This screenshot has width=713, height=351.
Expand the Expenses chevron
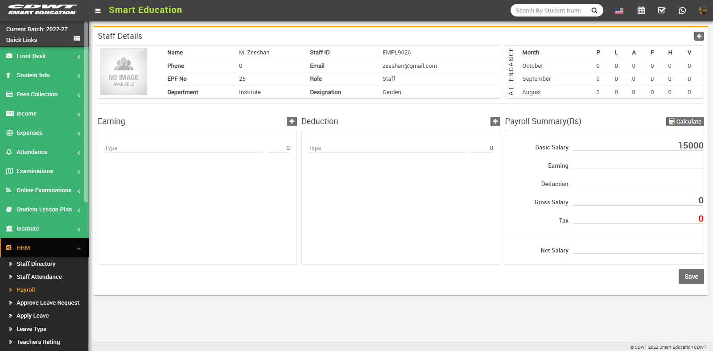click(x=79, y=134)
